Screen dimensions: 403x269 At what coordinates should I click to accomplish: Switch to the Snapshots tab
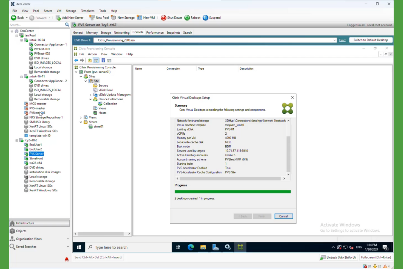pos(173,32)
